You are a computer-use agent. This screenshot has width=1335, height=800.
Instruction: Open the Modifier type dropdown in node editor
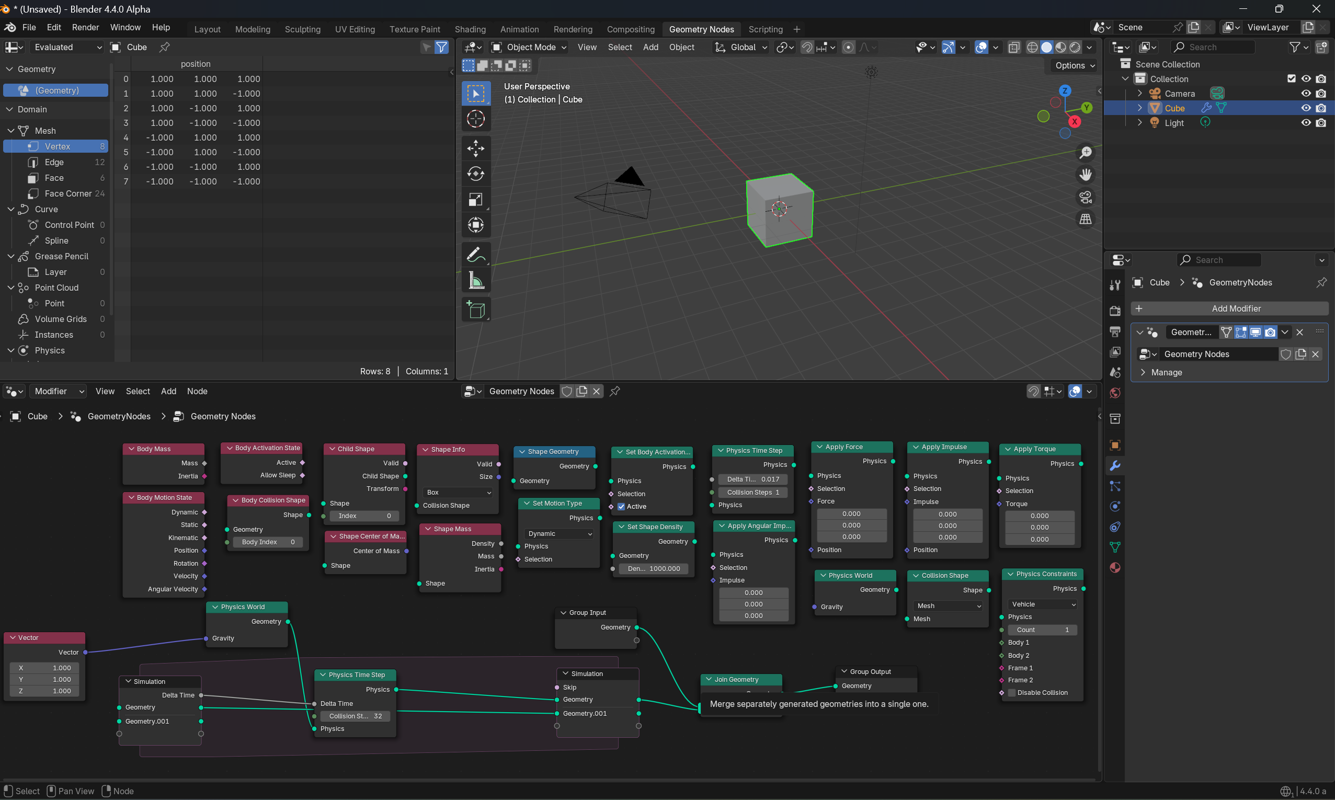click(58, 392)
